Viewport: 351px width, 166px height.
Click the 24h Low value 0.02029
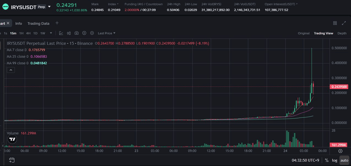(x=191, y=10)
